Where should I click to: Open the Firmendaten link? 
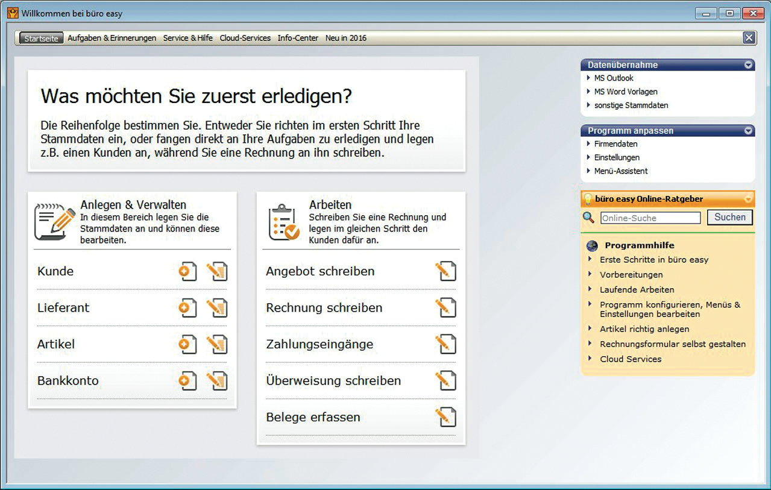(615, 144)
